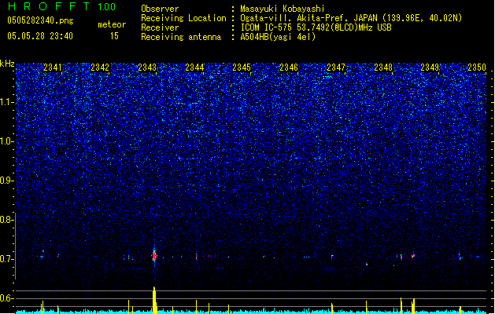Image resolution: width=495 pixels, height=314 pixels.
Task: Click the 2341 time axis marker
Action: 53,68
